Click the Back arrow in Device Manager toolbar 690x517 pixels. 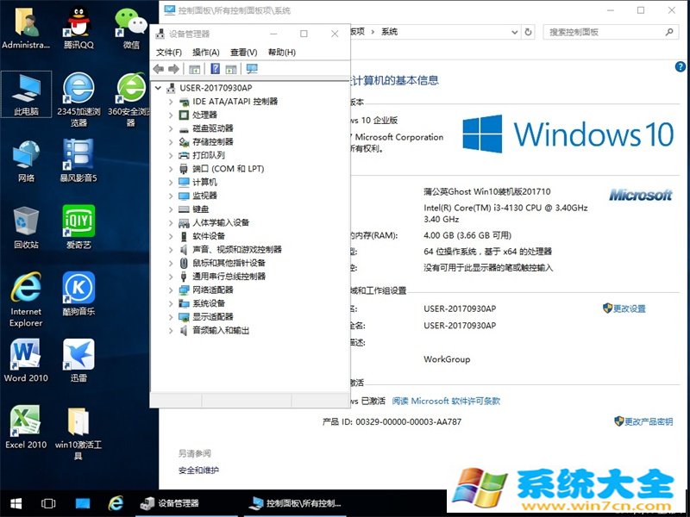click(159, 69)
